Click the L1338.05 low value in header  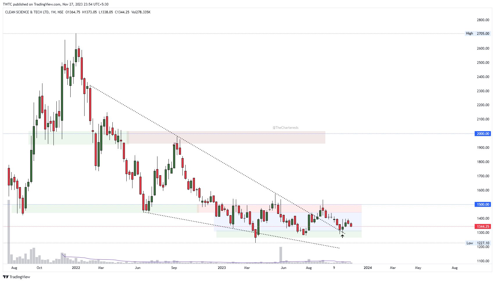(x=106, y=12)
